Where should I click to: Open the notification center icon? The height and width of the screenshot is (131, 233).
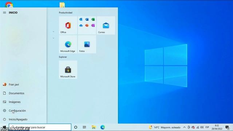tap(227, 127)
